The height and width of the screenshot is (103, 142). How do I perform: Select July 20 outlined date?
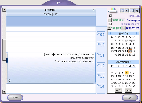click(x=130, y=51)
